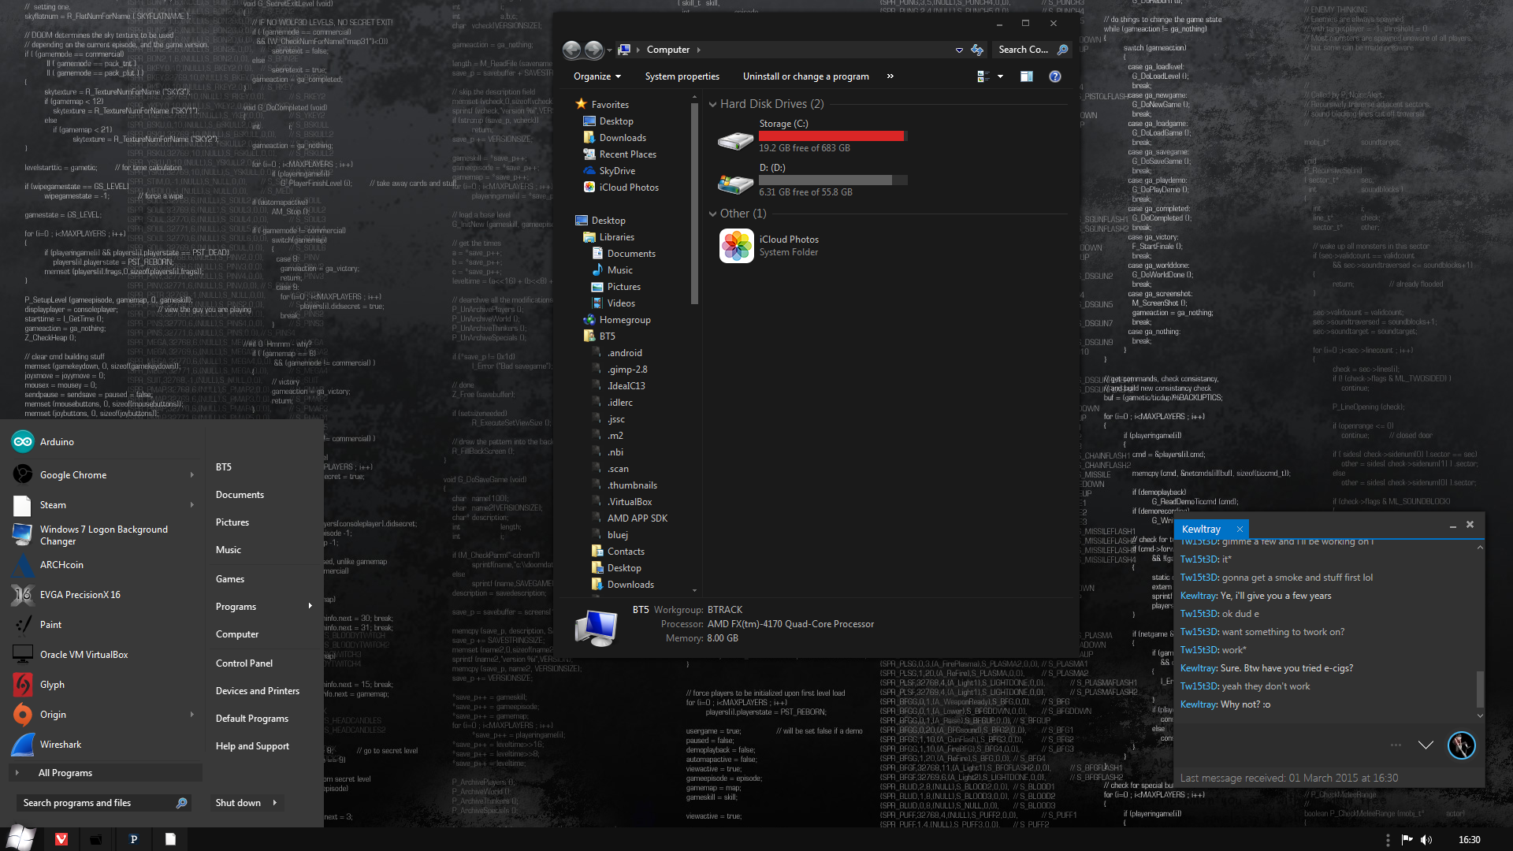Click the Explorer Forward button
The width and height of the screenshot is (1513, 851).
tap(593, 50)
